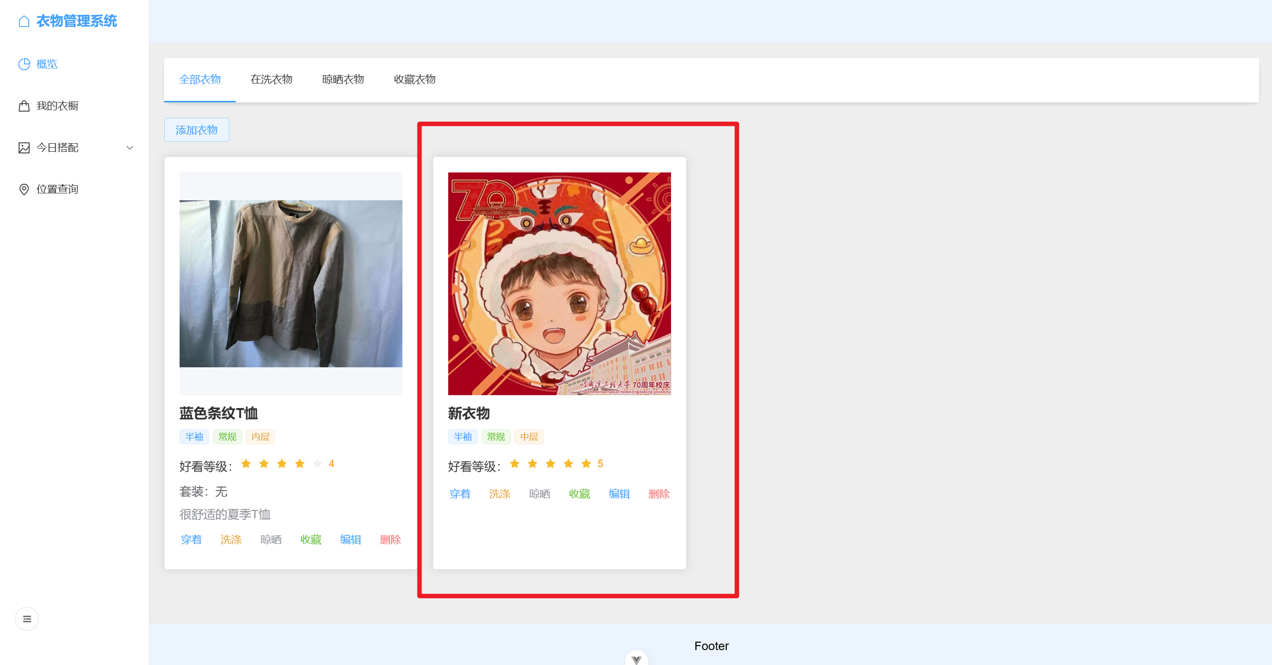Open the 新衣物 cartoon image
The height and width of the screenshot is (665, 1272).
click(x=560, y=284)
